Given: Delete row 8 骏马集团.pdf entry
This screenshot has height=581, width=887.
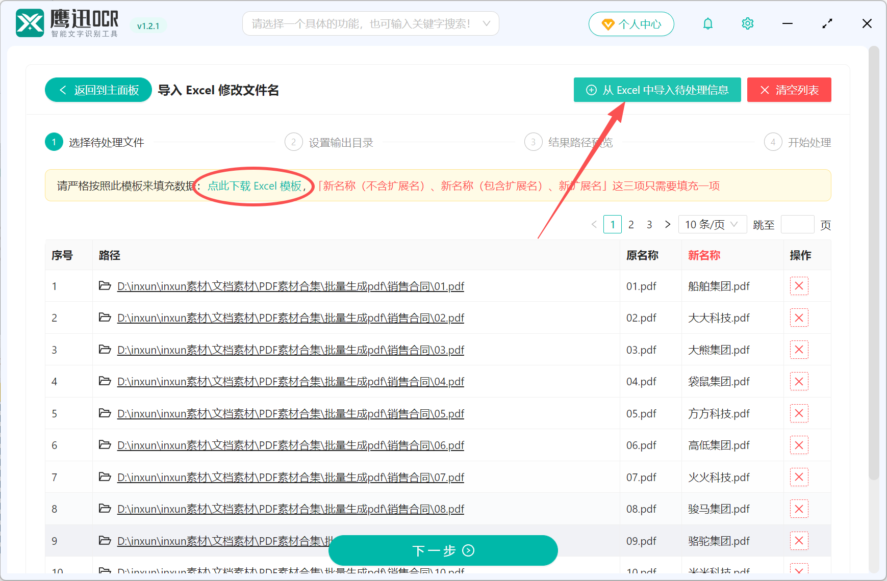Looking at the screenshot, I should pos(799,509).
